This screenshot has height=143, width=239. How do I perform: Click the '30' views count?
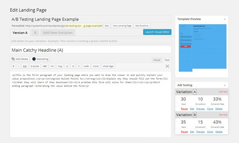(183, 99)
